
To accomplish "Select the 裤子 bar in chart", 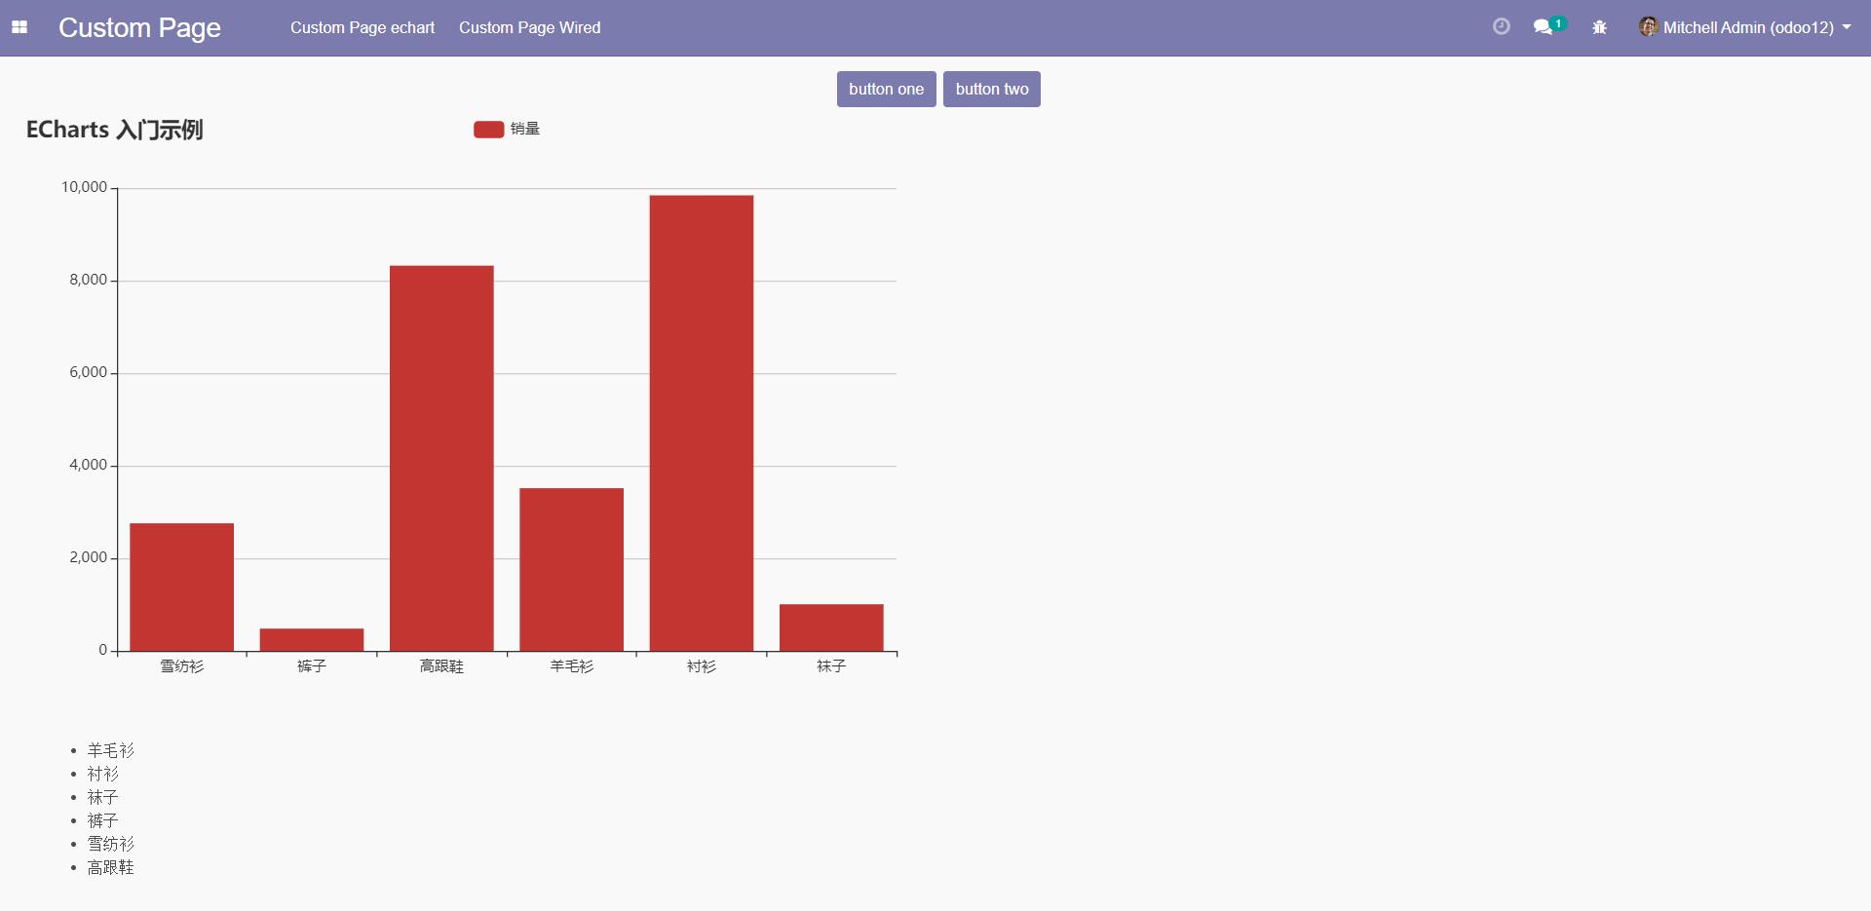I will pos(312,639).
